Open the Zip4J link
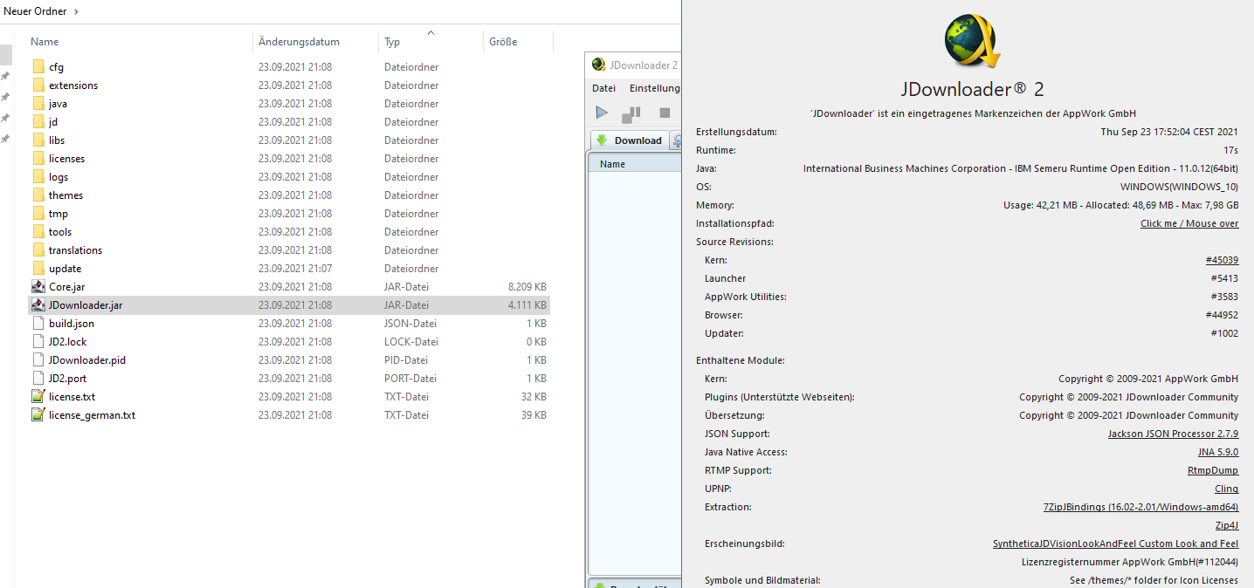The height and width of the screenshot is (588, 1254). pyautogui.click(x=1227, y=526)
